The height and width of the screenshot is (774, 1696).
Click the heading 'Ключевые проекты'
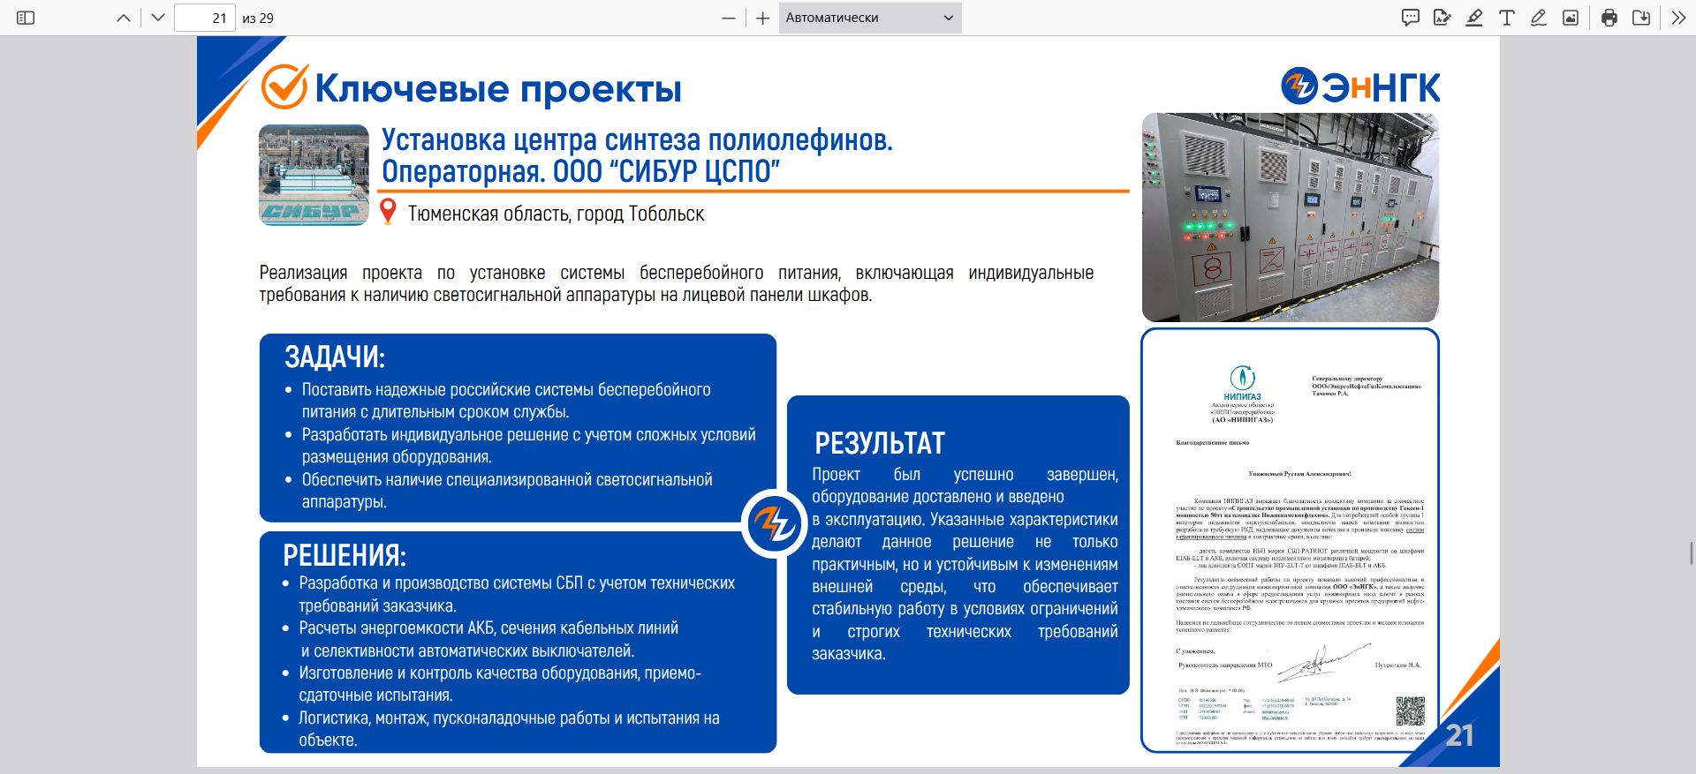(498, 89)
